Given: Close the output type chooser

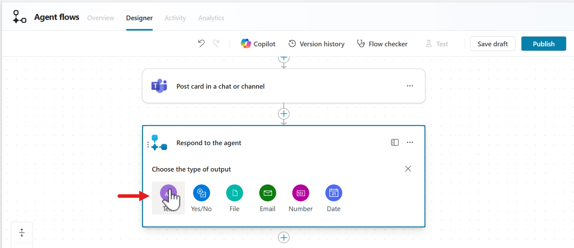Looking at the screenshot, I should pos(408,169).
